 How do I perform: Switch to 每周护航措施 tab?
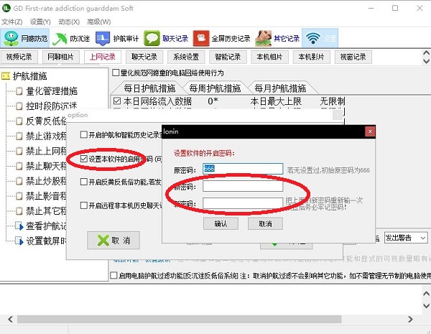(215, 88)
